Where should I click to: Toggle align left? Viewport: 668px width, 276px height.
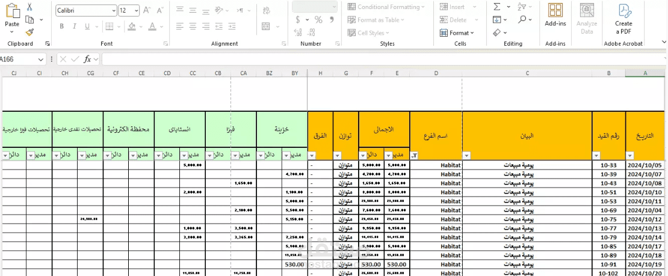180,26
